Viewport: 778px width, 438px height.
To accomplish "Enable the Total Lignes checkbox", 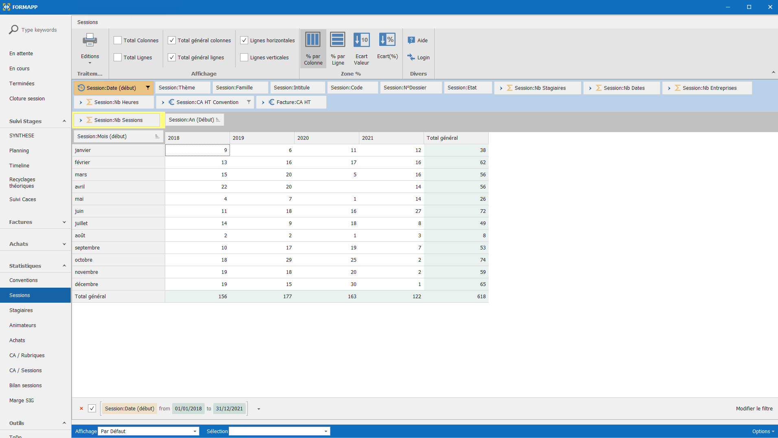I will [x=118, y=57].
